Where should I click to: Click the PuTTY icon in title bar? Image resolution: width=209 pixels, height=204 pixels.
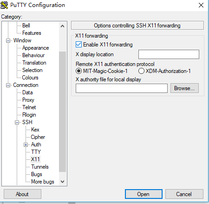pos(4,5)
